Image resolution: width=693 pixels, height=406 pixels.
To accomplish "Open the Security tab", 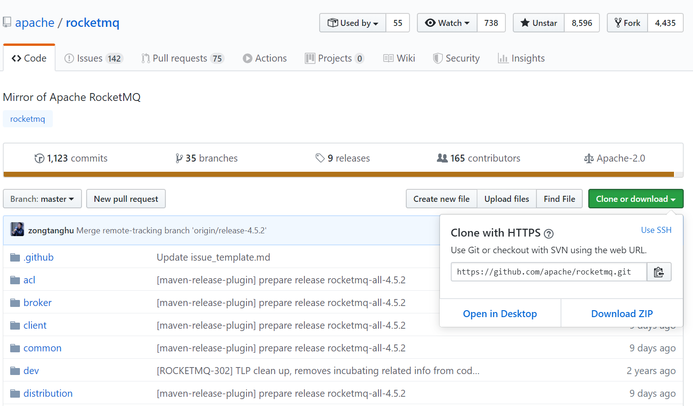I will 456,58.
